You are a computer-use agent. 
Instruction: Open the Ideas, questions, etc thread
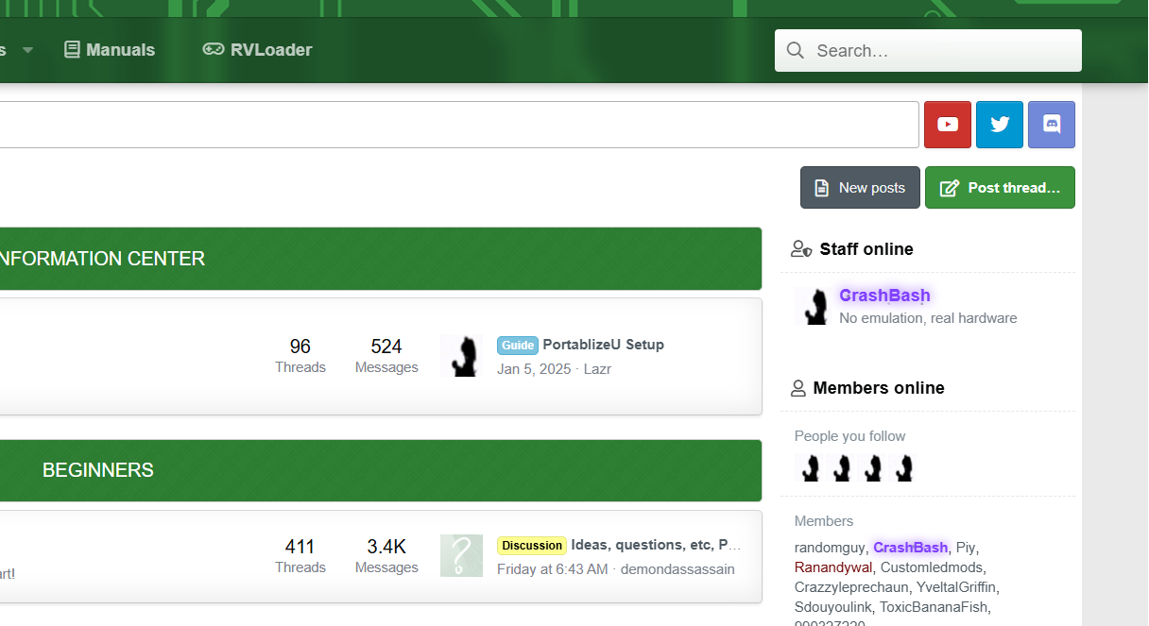656,545
